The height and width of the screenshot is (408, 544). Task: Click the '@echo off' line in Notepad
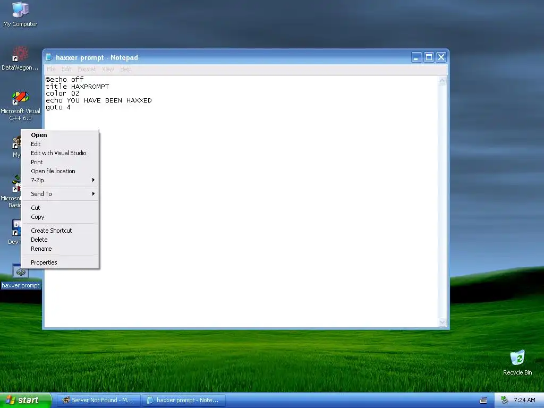(x=64, y=80)
